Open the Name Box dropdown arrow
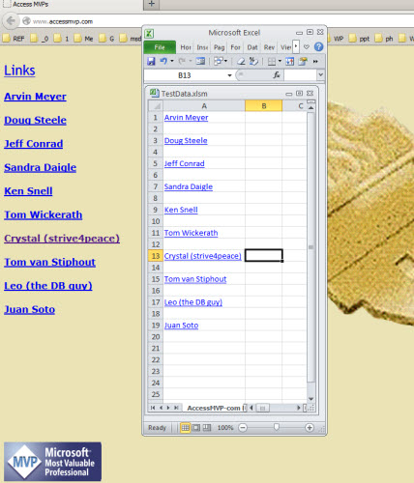This screenshot has width=414, height=483. click(229, 75)
